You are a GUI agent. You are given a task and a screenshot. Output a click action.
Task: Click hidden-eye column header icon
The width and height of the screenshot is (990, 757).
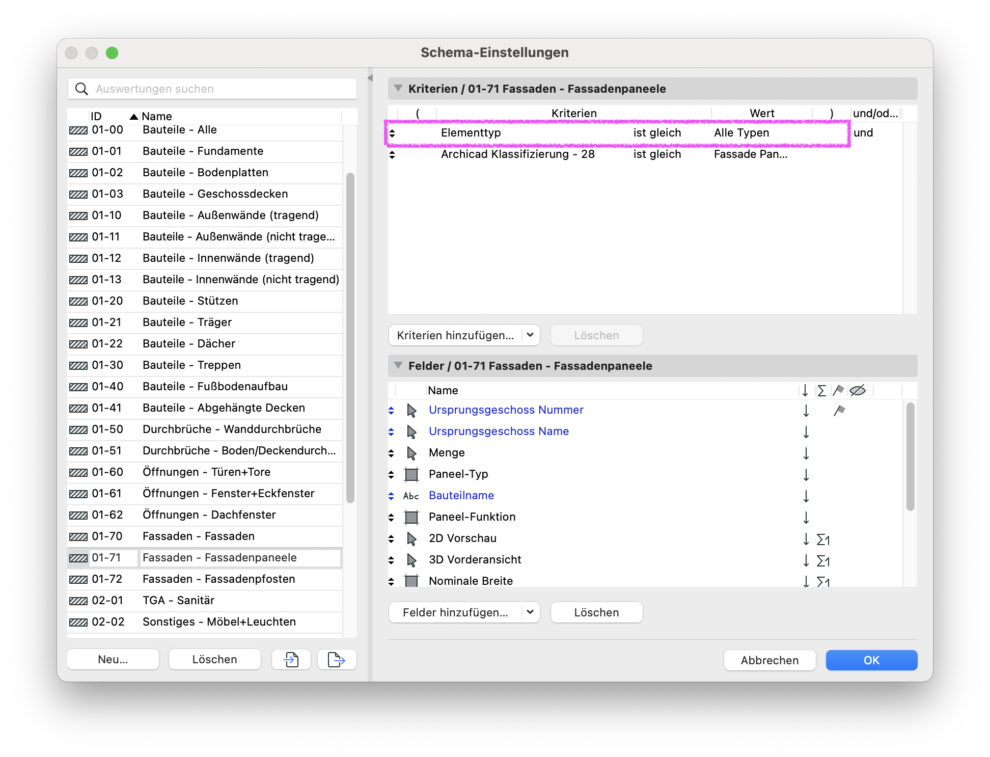point(858,390)
